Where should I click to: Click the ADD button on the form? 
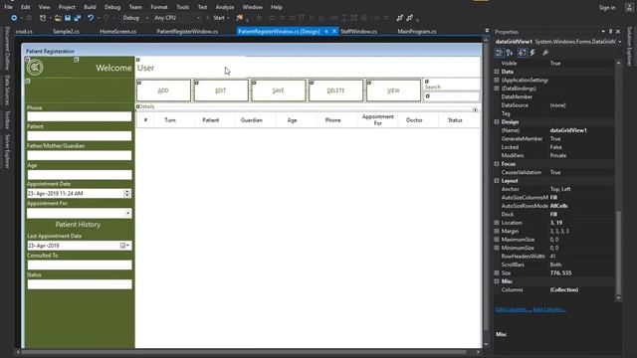point(163,90)
